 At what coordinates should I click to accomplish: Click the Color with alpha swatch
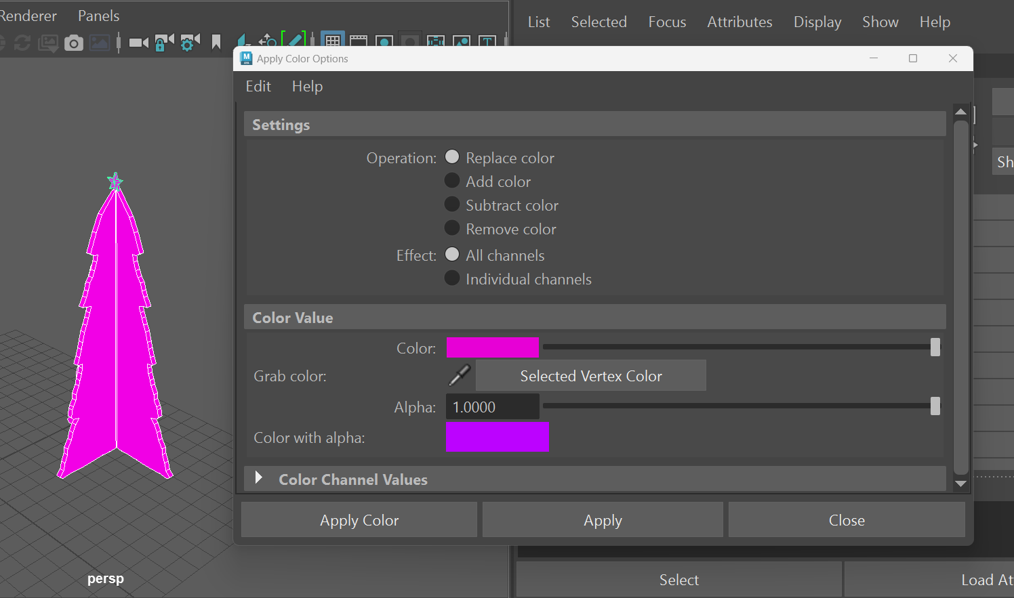click(x=498, y=437)
